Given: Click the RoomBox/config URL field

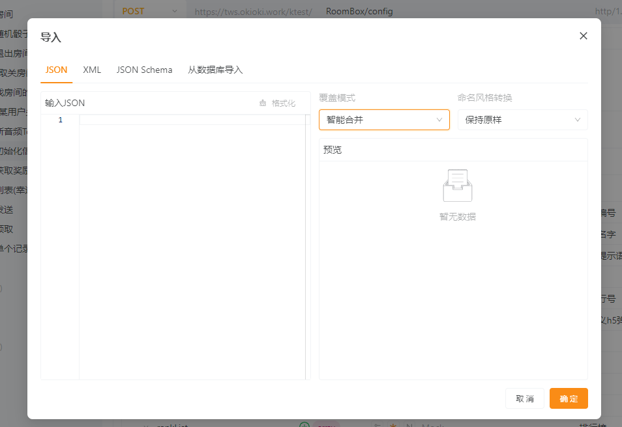Looking at the screenshot, I should [x=359, y=11].
